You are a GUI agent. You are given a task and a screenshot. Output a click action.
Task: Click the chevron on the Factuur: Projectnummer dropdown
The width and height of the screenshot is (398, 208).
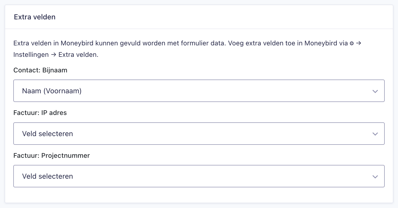pos(375,177)
